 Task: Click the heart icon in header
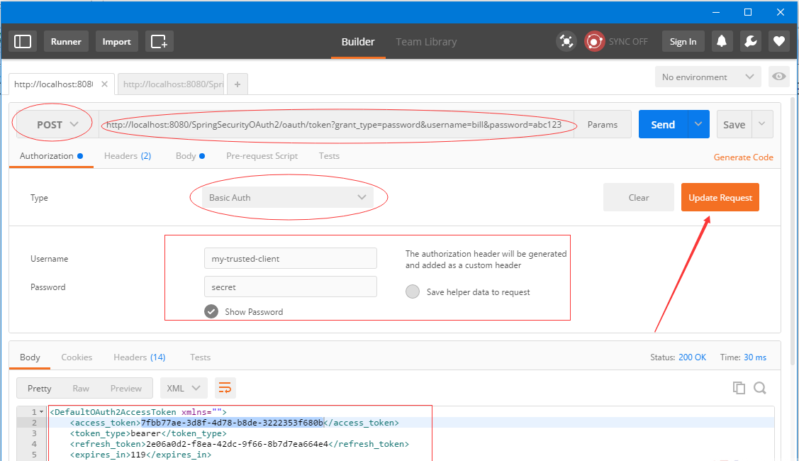coord(779,41)
